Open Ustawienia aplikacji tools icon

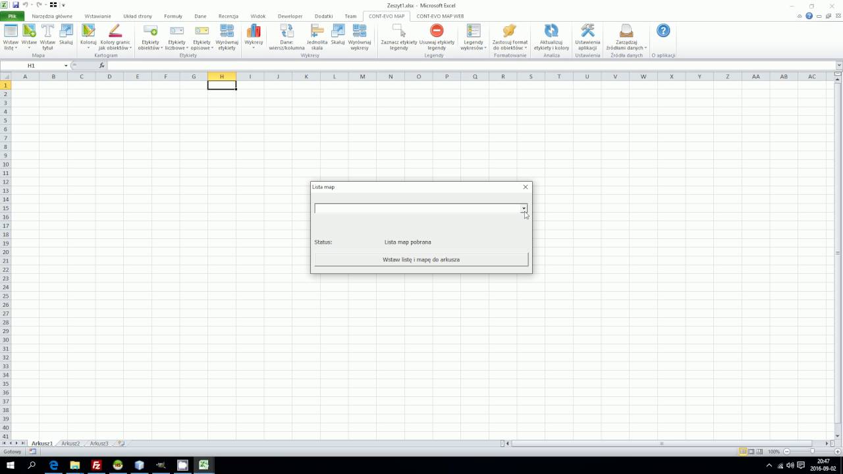[x=587, y=37]
